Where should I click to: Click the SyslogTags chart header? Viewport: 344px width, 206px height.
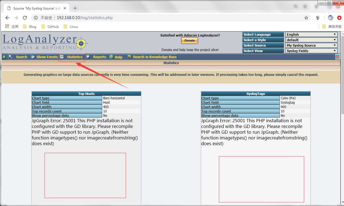pyautogui.click(x=256, y=94)
